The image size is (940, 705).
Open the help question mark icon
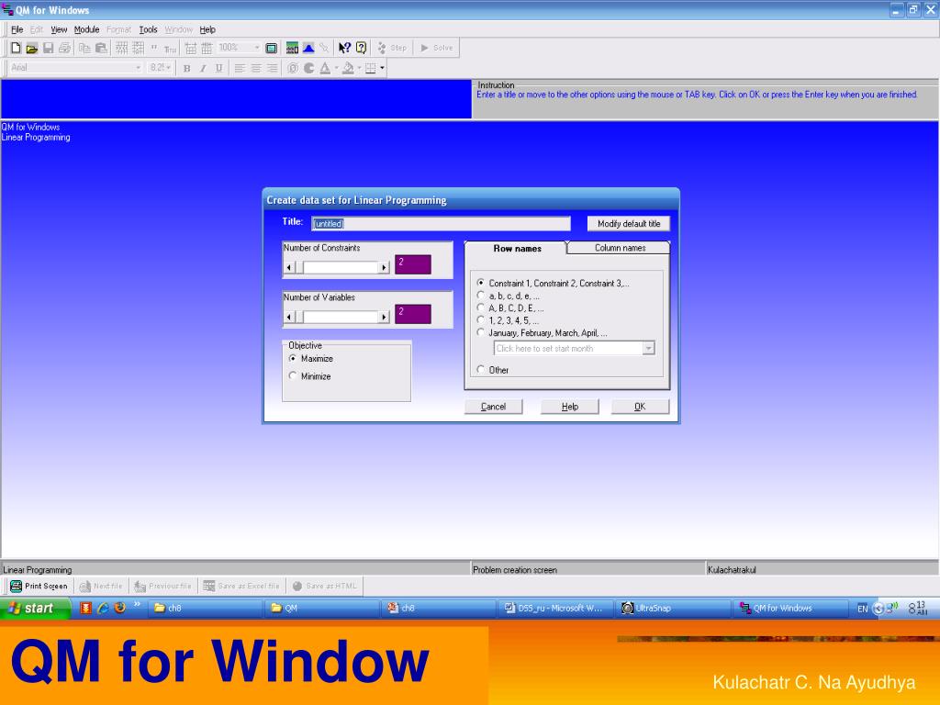click(361, 48)
